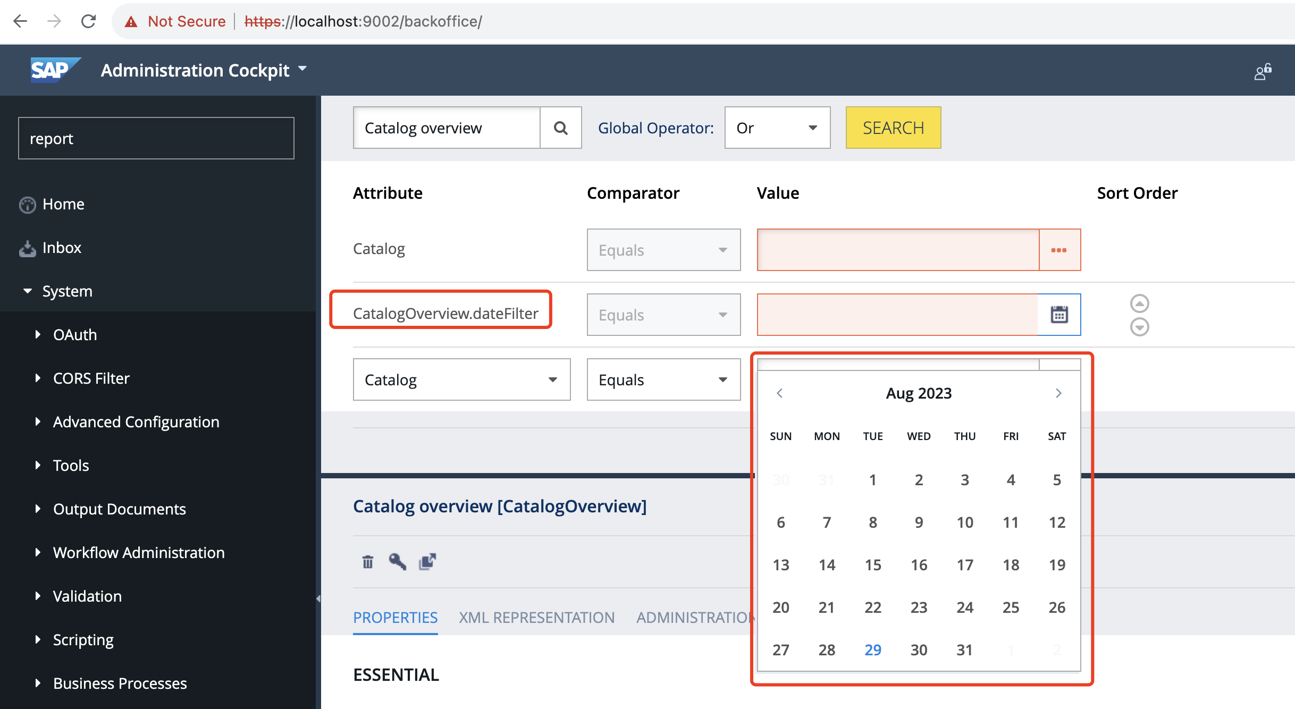Expand Output Documents node
Viewport: 1295px width, 709px height.
pos(38,509)
